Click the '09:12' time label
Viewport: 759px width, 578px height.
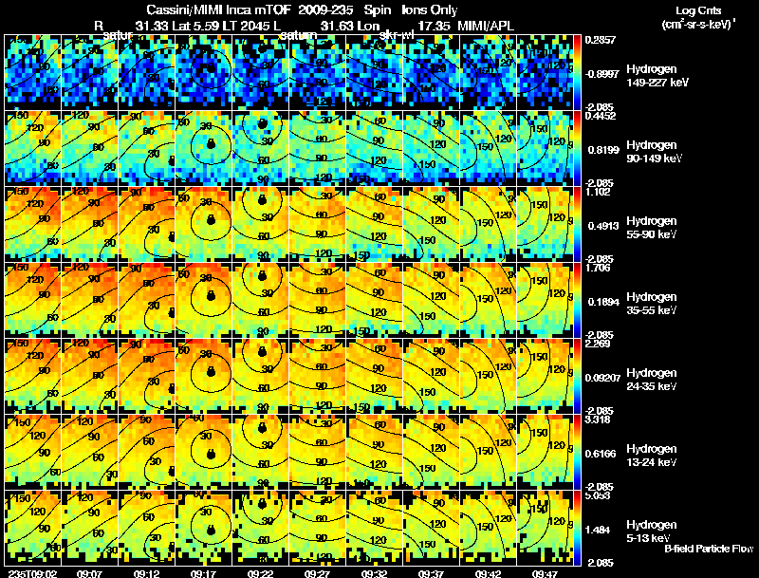pyautogui.click(x=147, y=573)
